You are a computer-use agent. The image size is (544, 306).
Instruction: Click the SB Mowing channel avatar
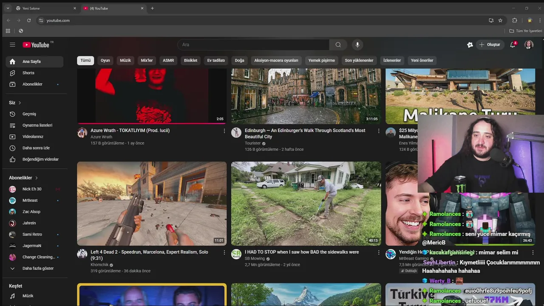[236, 254]
